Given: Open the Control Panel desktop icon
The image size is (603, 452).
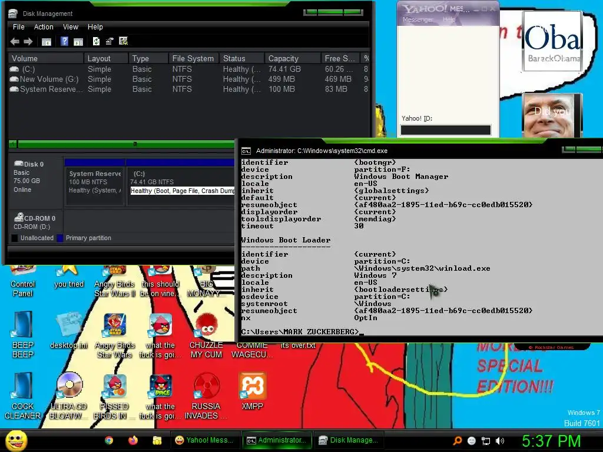Looking at the screenshot, I should [x=23, y=281].
